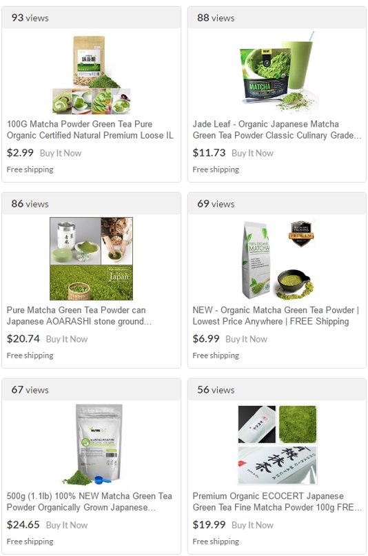Select the $2.99 price on first listing
Screen dimensions: 368x556
tap(20, 153)
